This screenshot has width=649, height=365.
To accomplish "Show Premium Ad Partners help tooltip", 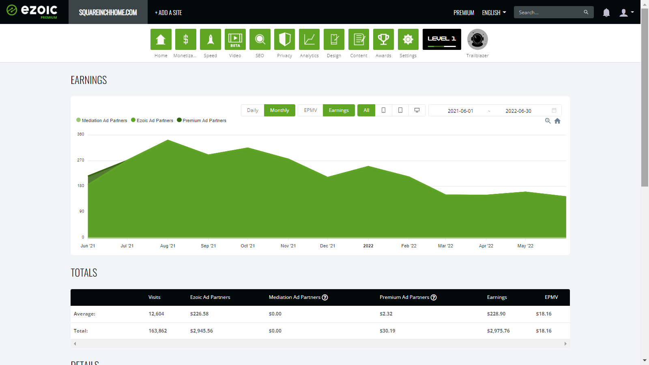I will (434, 297).
